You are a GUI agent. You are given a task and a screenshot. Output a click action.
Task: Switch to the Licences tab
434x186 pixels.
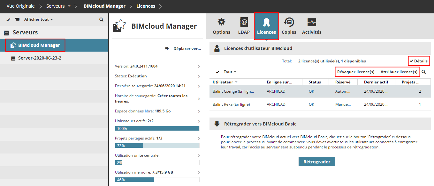coord(266,26)
